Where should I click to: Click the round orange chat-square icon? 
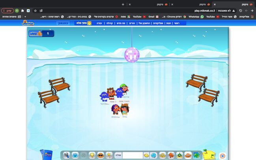(222, 156)
